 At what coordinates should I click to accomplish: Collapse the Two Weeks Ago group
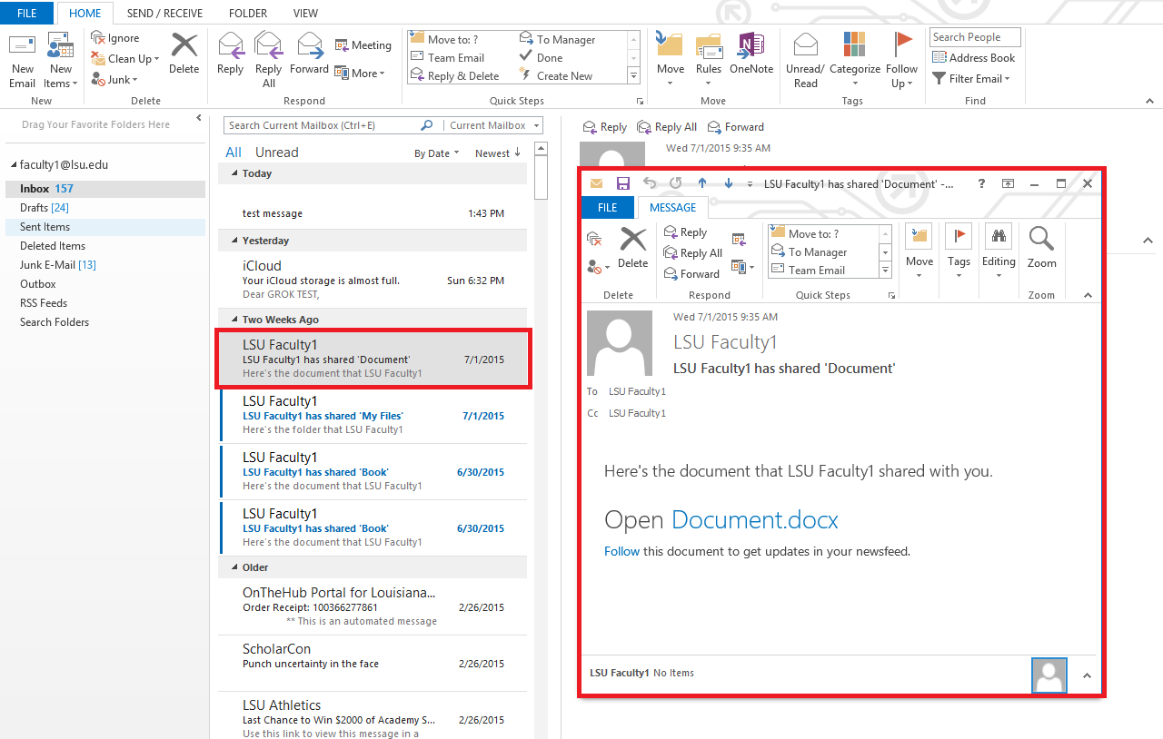234,320
